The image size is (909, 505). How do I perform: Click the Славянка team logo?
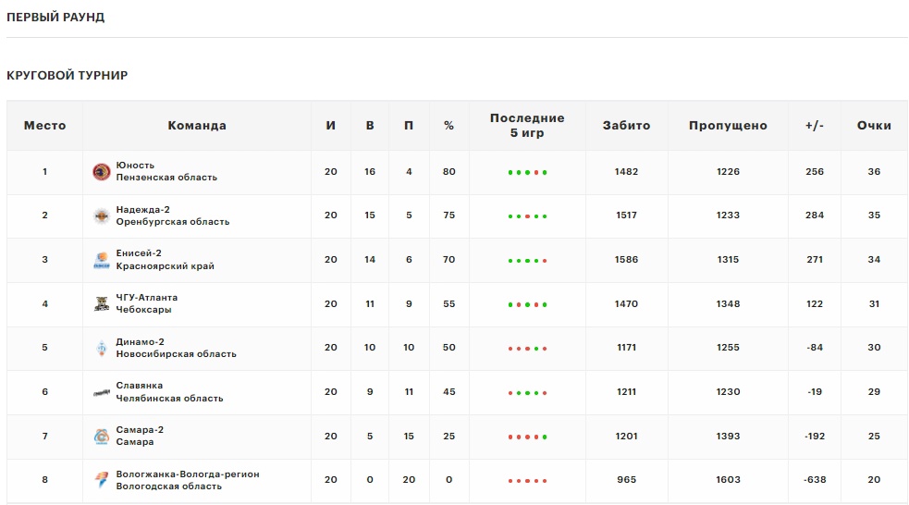(102, 392)
